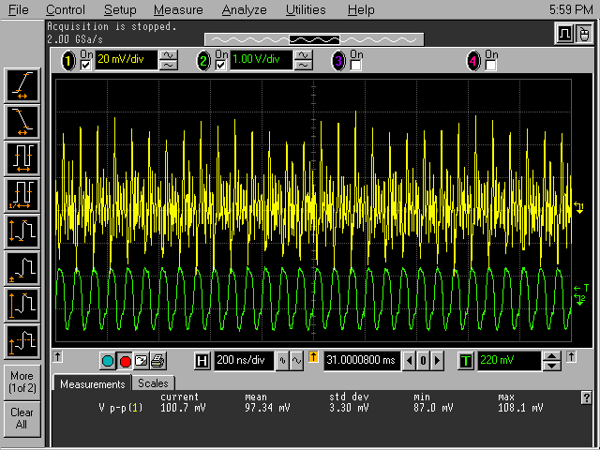Click the cyan Run acquisition button
This screenshot has width=600, height=450.
coord(108,361)
